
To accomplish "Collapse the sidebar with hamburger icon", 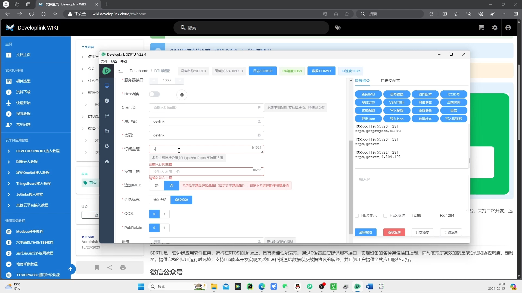I will pyautogui.click(x=121, y=71).
